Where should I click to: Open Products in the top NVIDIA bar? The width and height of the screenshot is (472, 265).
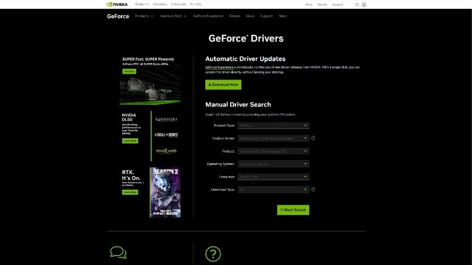(142, 5)
